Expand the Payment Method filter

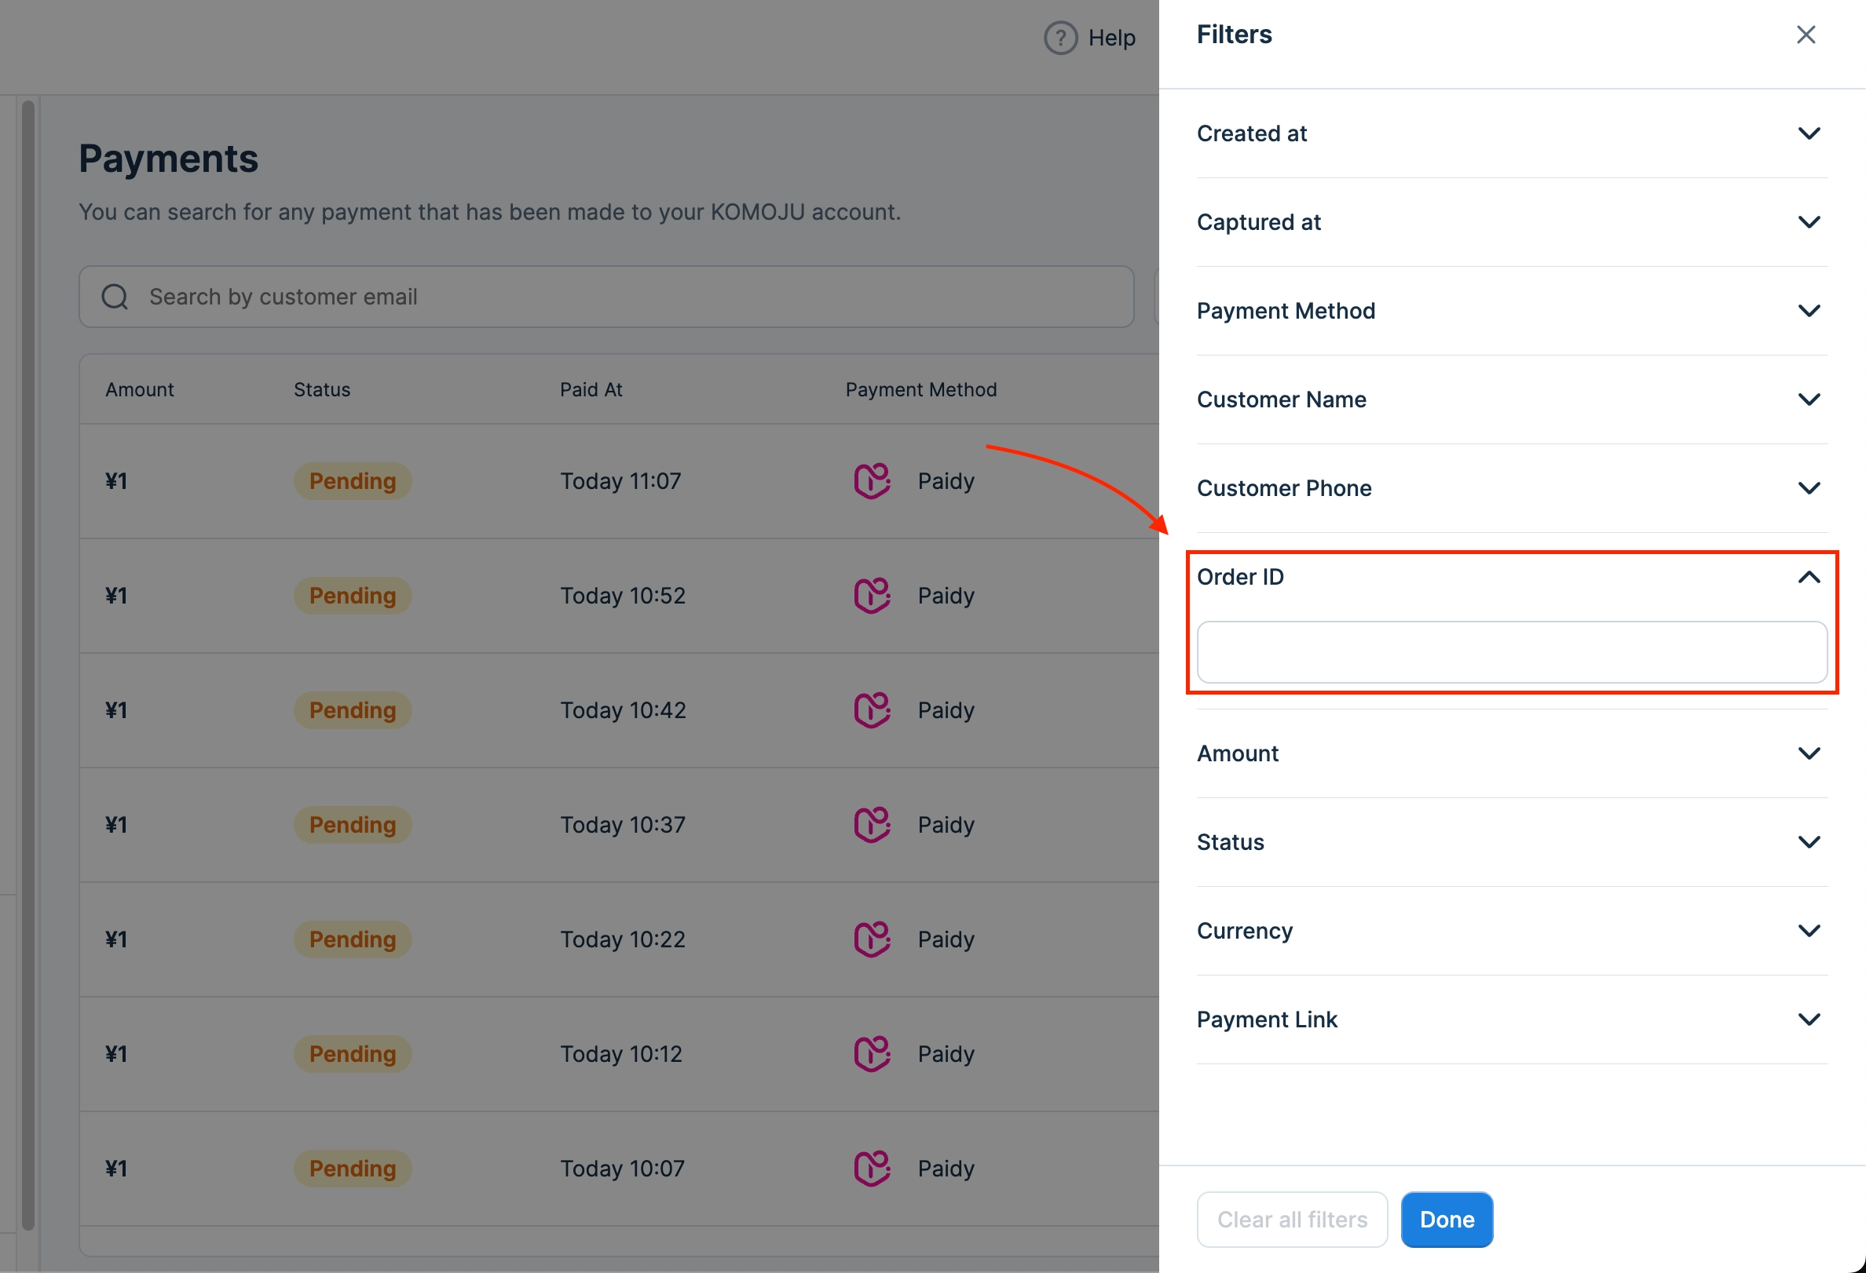pos(1808,311)
